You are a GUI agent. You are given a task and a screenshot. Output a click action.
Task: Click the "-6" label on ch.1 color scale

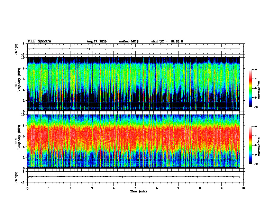(256, 69)
